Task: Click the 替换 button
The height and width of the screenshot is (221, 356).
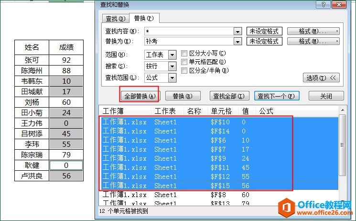Action: coord(183,96)
